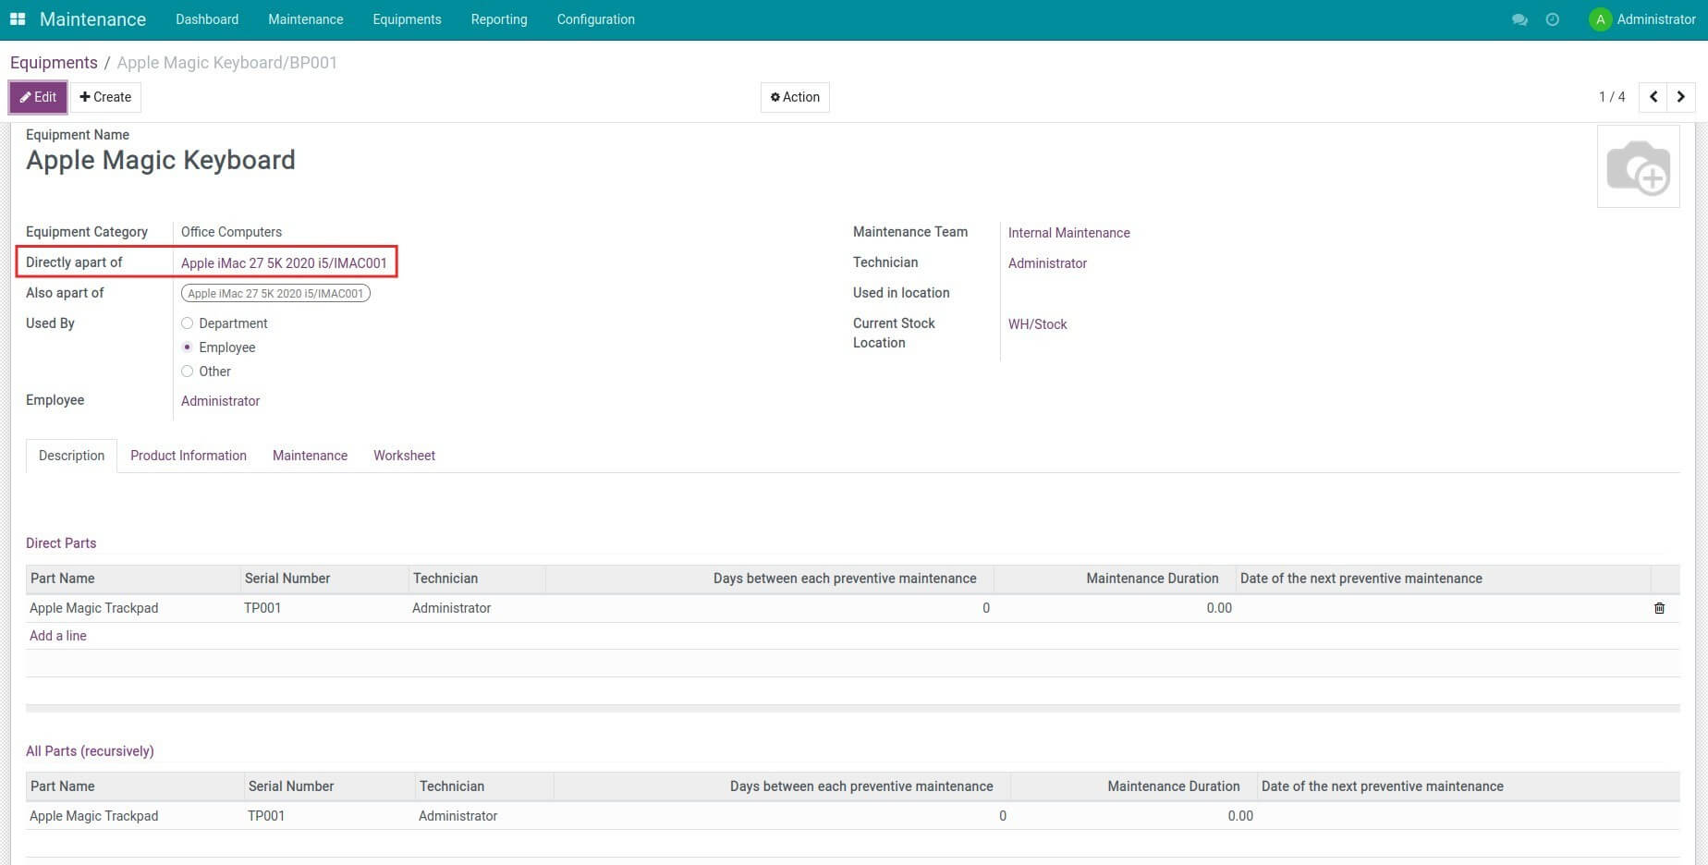Select the Other radio option

(x=188, y=372)
